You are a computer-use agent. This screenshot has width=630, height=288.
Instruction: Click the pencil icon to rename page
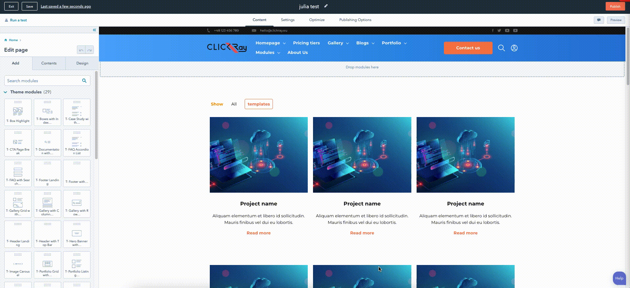326,6
